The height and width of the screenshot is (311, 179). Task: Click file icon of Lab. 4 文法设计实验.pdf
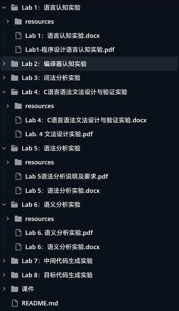click(x=18, y=134)
